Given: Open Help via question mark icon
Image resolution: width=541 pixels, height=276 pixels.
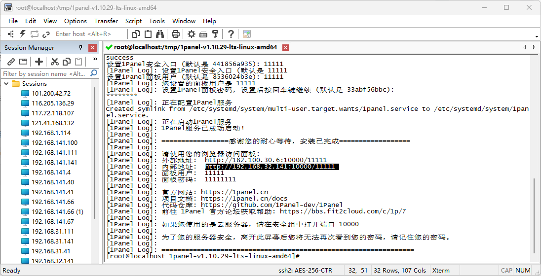Looking at the screenshot, I should click(x=231, y=34).
